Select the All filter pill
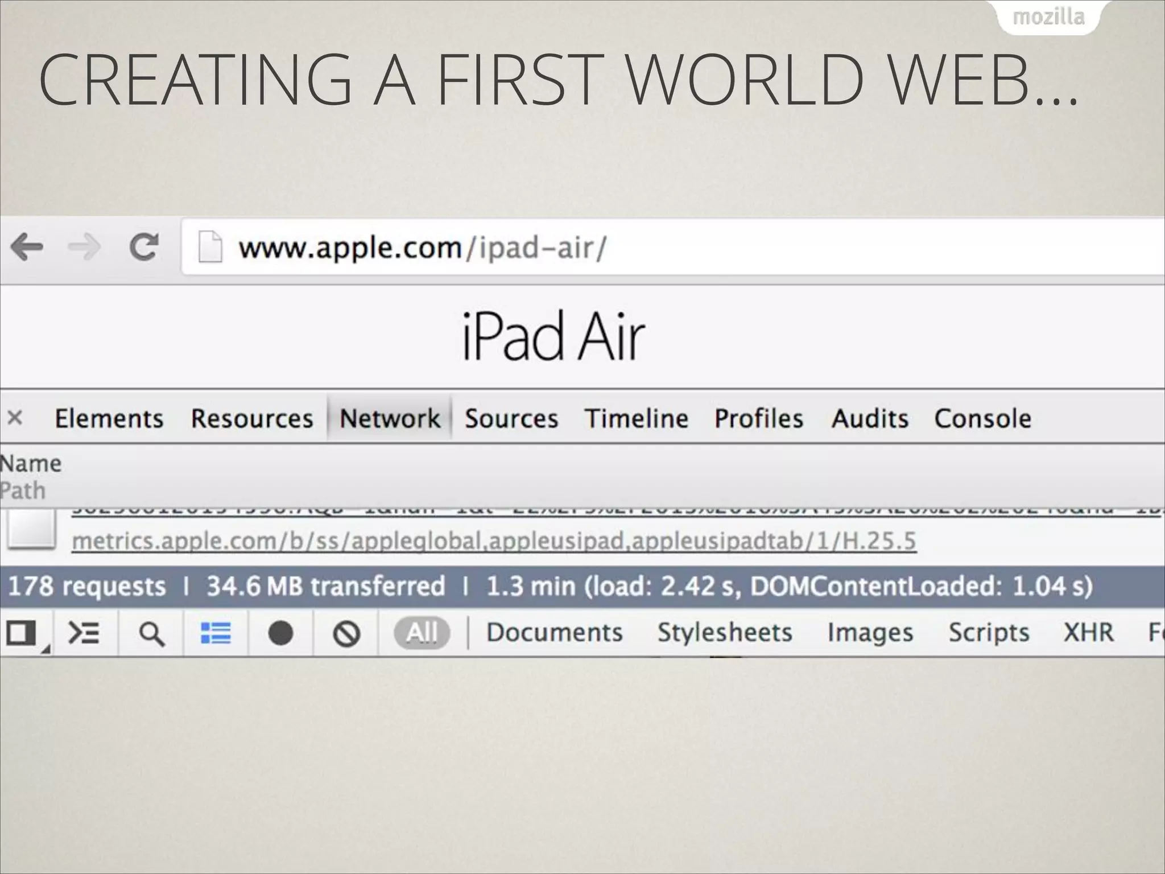This screenshot has width=1165, height=874. [422, 633]
